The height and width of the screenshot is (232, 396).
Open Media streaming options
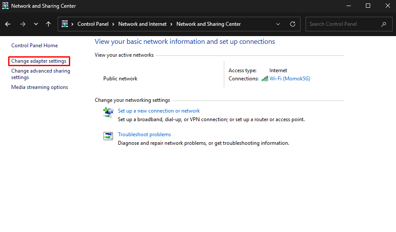tap(40, 87)
